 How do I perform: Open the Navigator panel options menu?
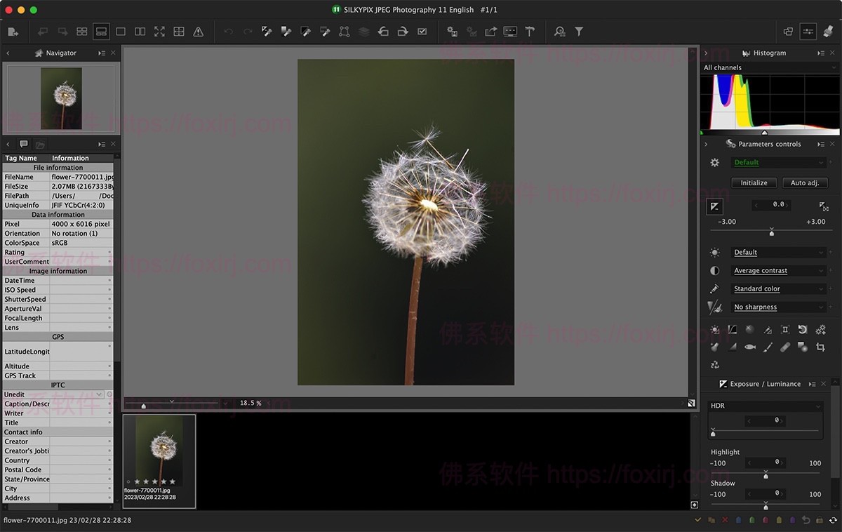(x=102, y=53)
